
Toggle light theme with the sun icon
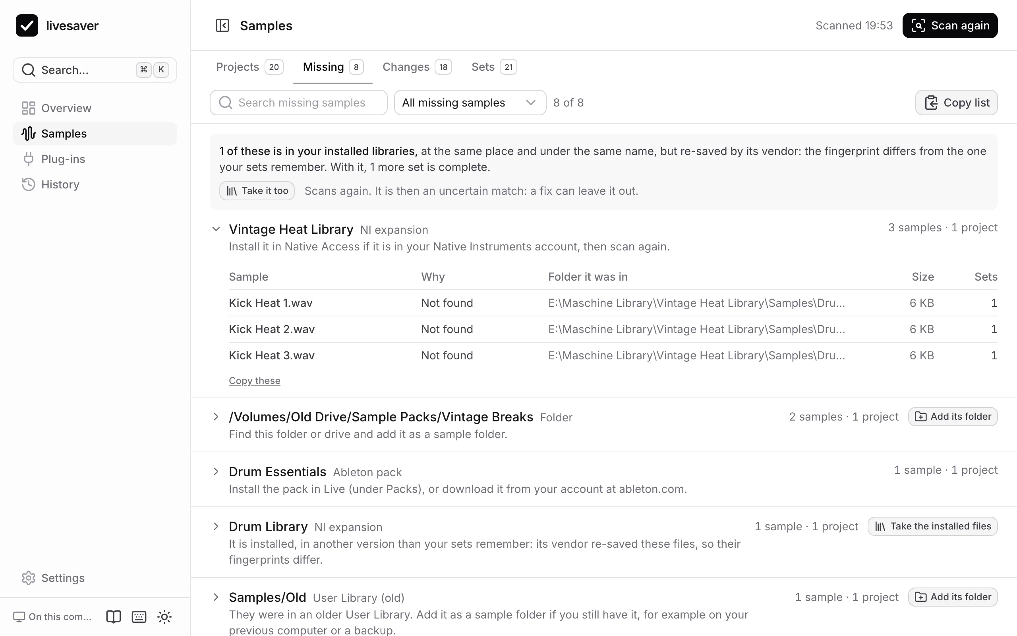[164, 617]
